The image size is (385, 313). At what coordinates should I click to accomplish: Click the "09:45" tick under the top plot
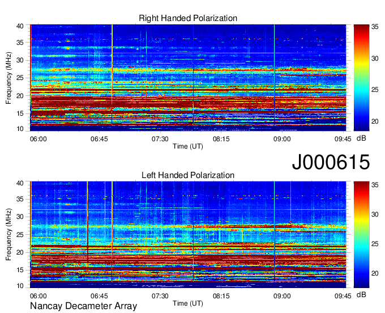coord(343,139)
